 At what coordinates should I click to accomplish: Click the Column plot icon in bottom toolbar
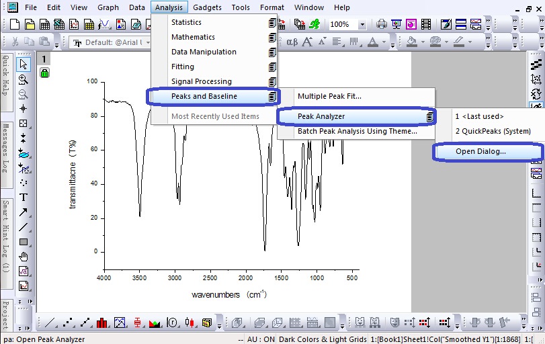tap(103, 322)
